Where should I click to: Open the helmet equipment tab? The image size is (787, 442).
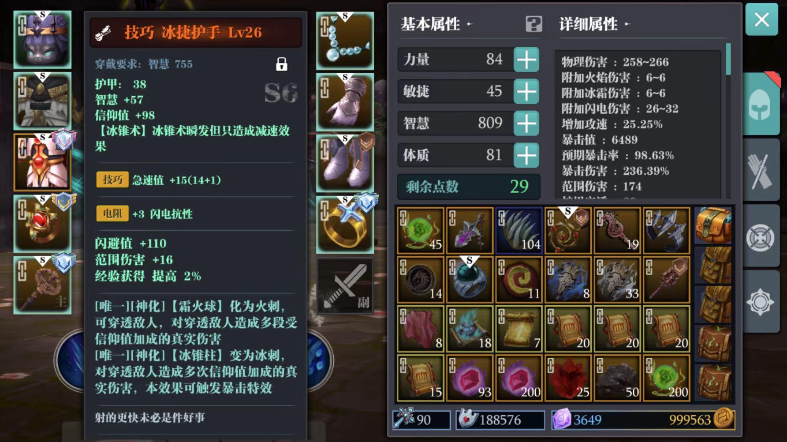pyautogui.click(x=761, y=104)
